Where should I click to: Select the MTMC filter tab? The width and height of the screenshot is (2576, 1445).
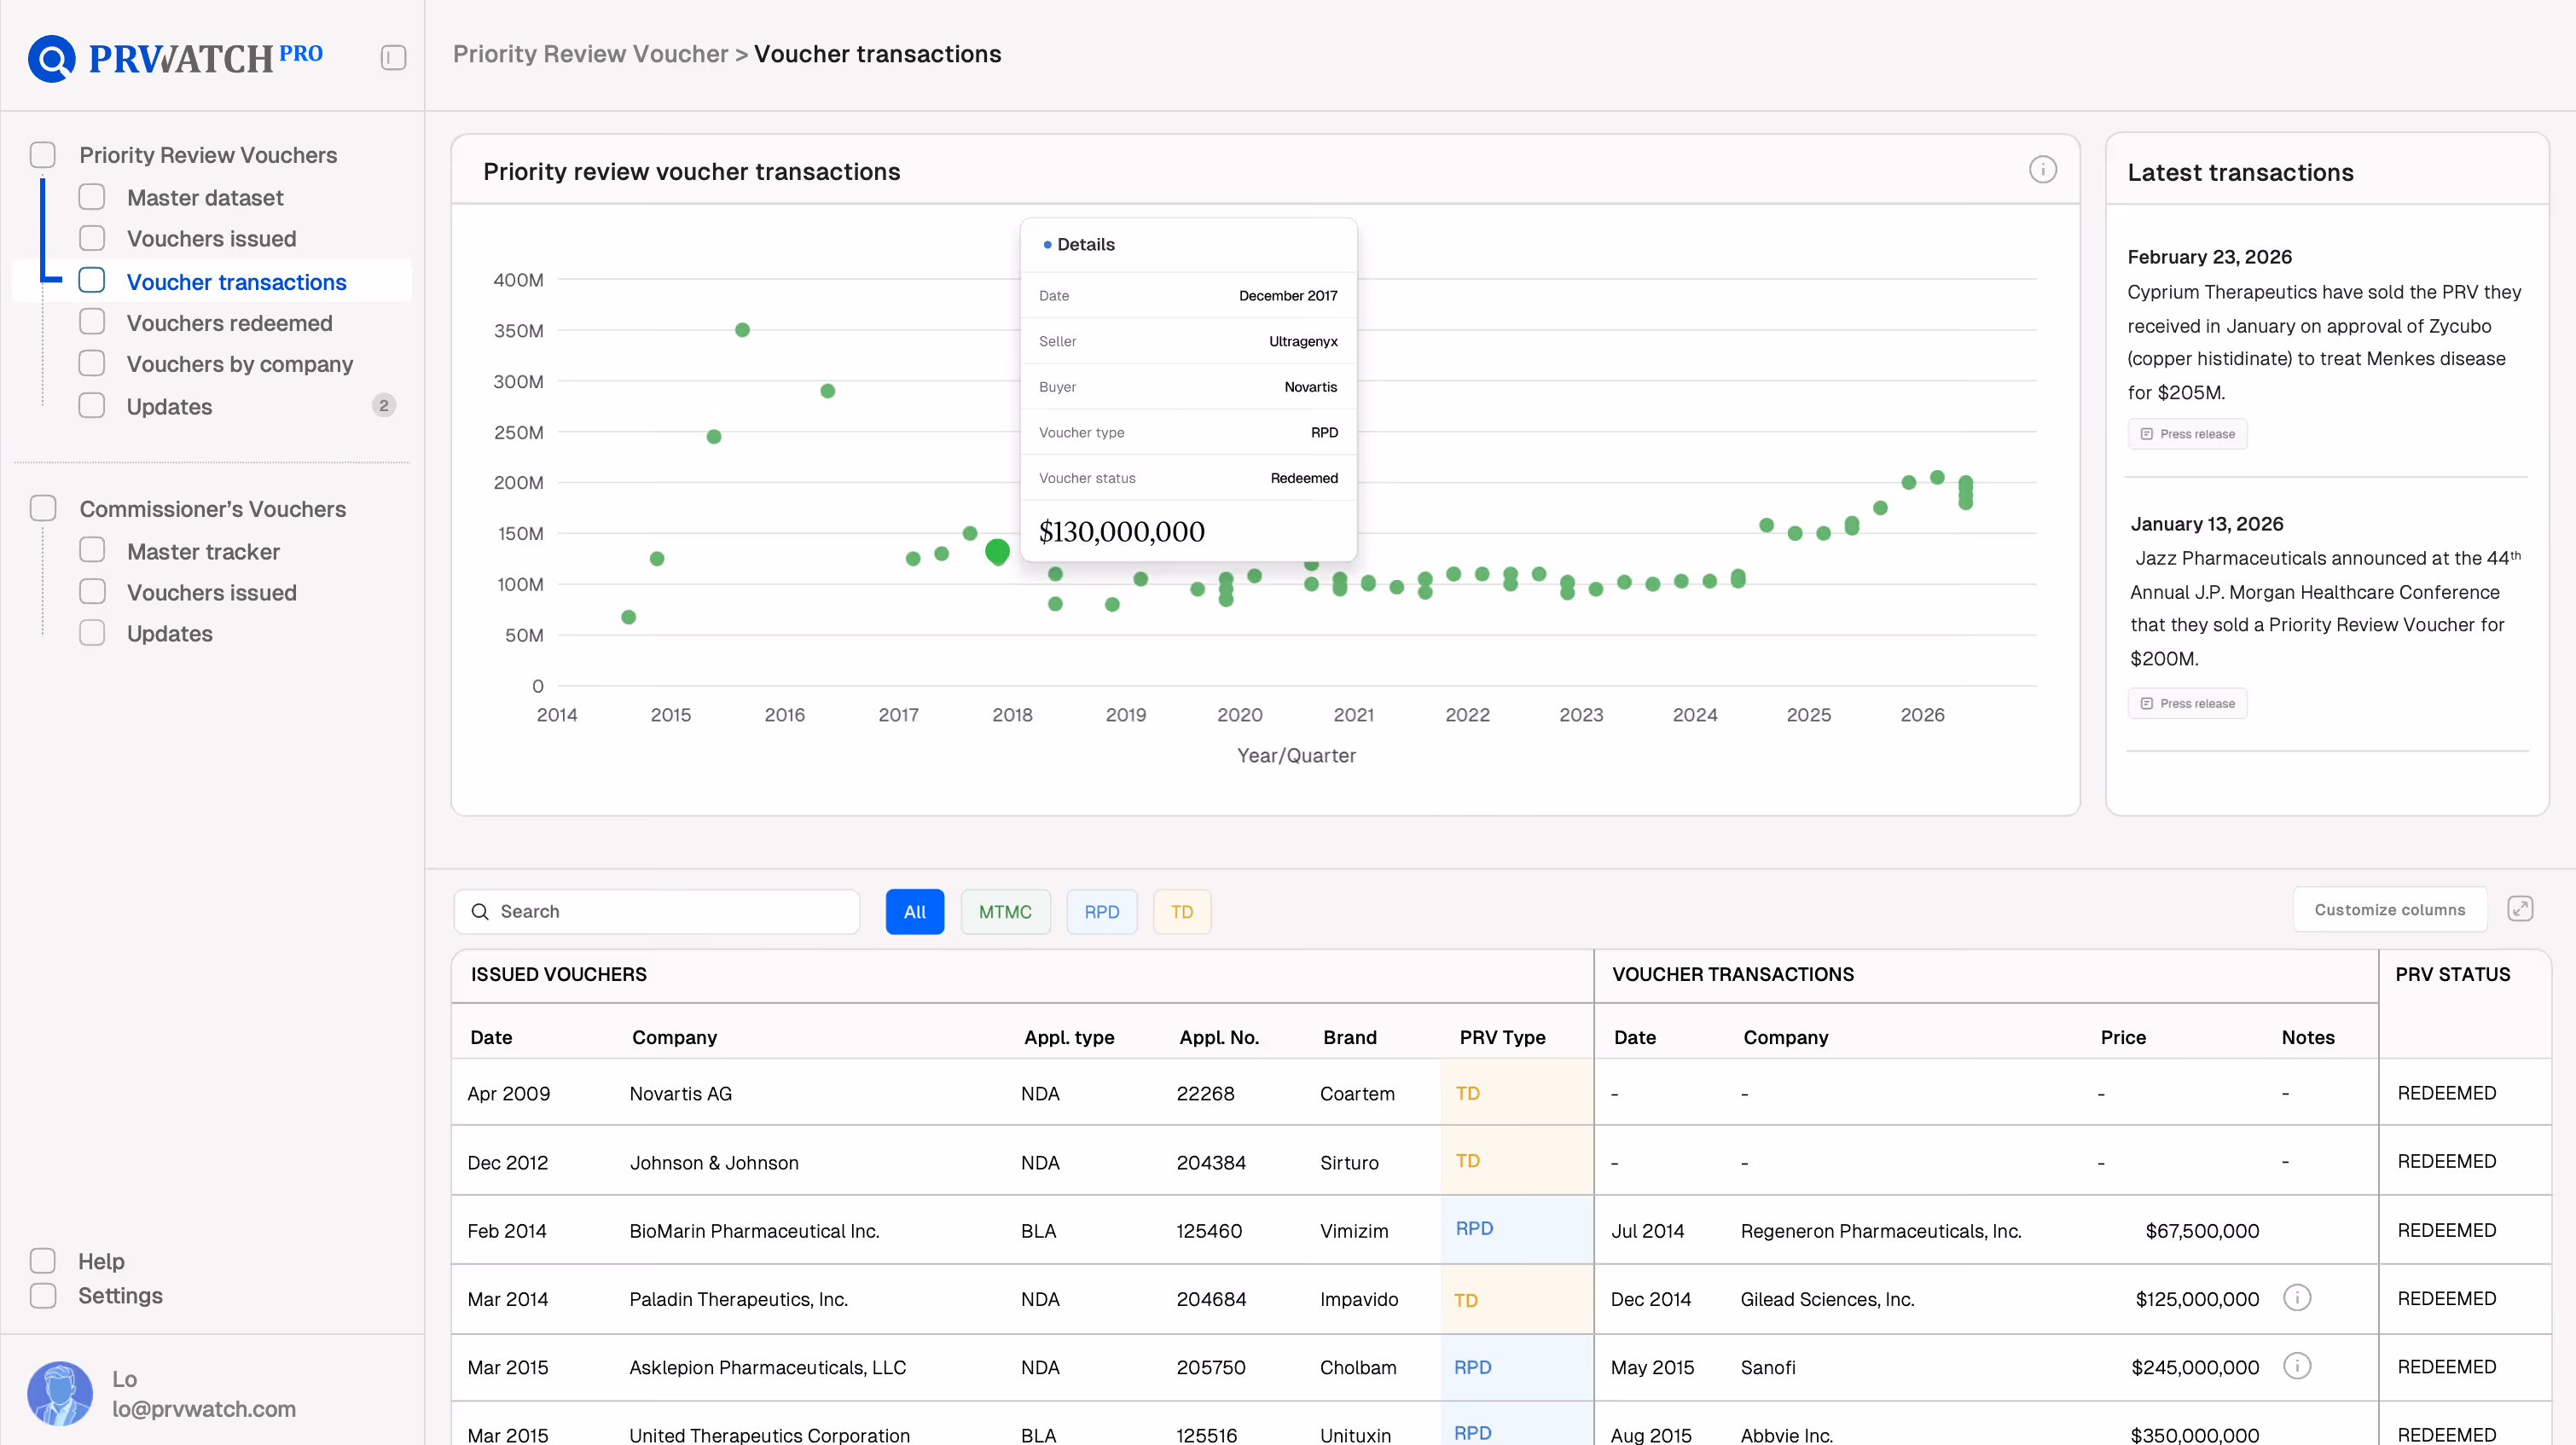point(1005,911)
